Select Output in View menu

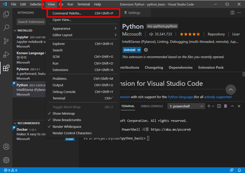(83, 85)
